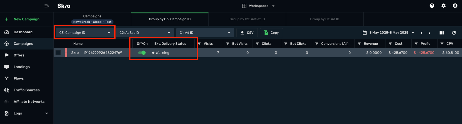
Task: Open the user account profile icon
Action: (455, 6)
